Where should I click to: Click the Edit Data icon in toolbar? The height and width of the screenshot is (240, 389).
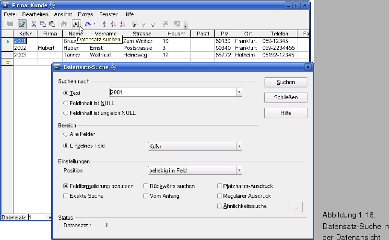point(22,24)
